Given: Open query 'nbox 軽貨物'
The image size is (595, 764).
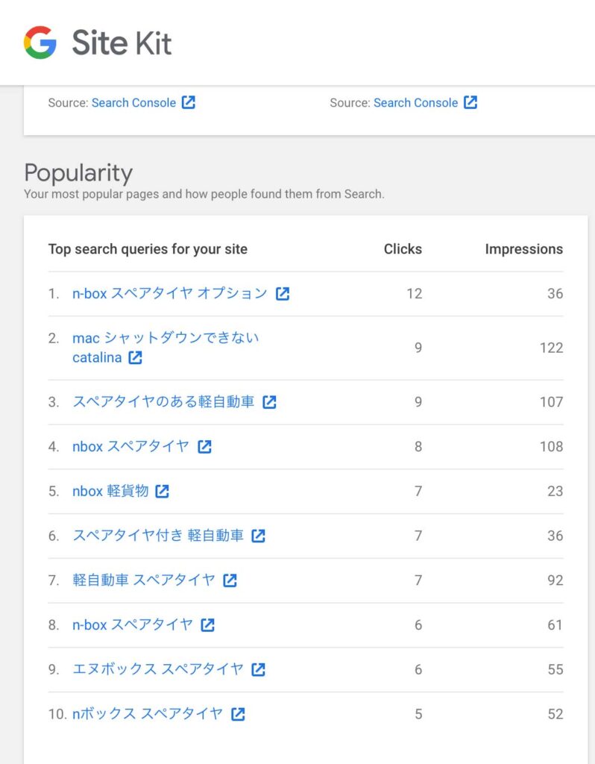Looking at the screenshot, I should pyautogui.click(x=110, y=491).
